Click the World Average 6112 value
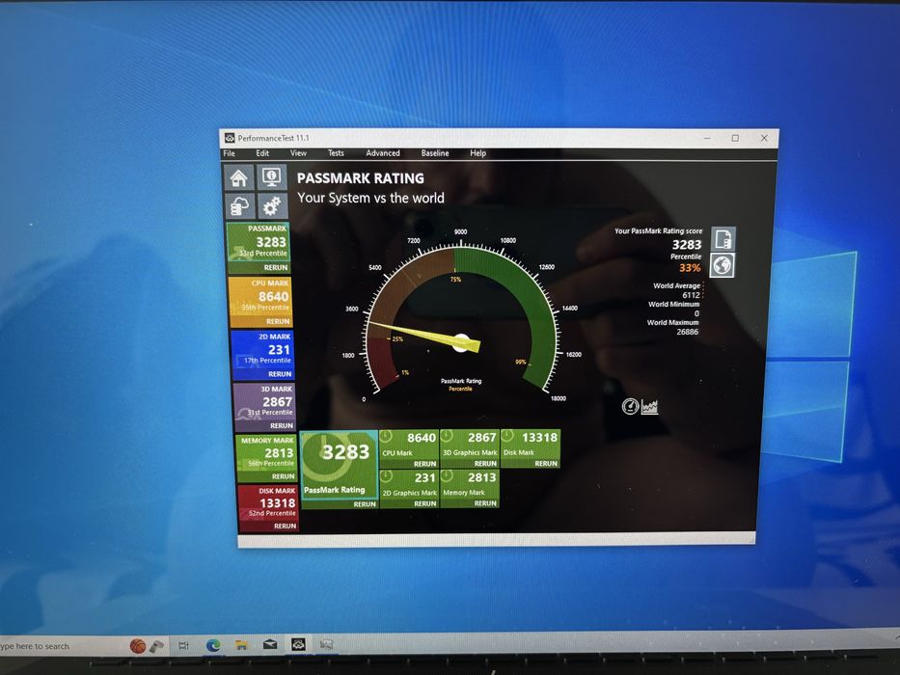This screenshot has height=675, width=900. point(691,295)
